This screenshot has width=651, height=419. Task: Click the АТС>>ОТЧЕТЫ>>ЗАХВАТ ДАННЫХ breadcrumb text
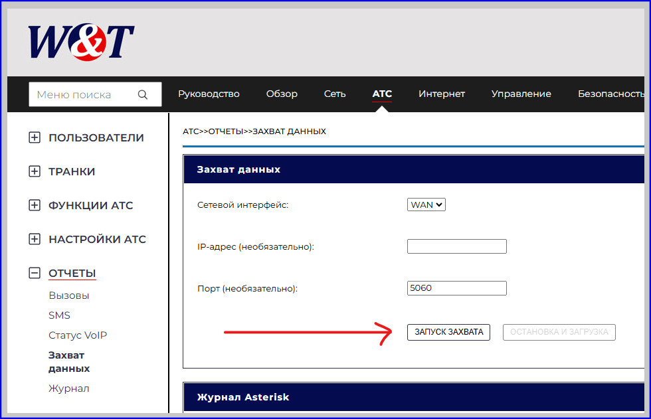pyautogui.click(x=254, y=131)
